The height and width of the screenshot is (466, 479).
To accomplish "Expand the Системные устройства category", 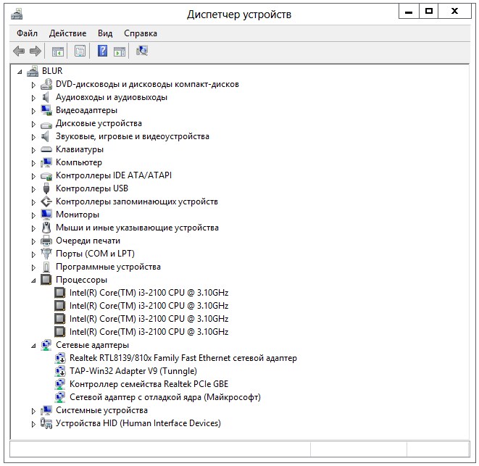I will pos(33,411).
